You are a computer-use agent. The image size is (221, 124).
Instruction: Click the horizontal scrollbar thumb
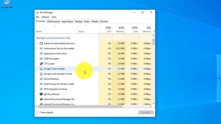click(80, 106)
